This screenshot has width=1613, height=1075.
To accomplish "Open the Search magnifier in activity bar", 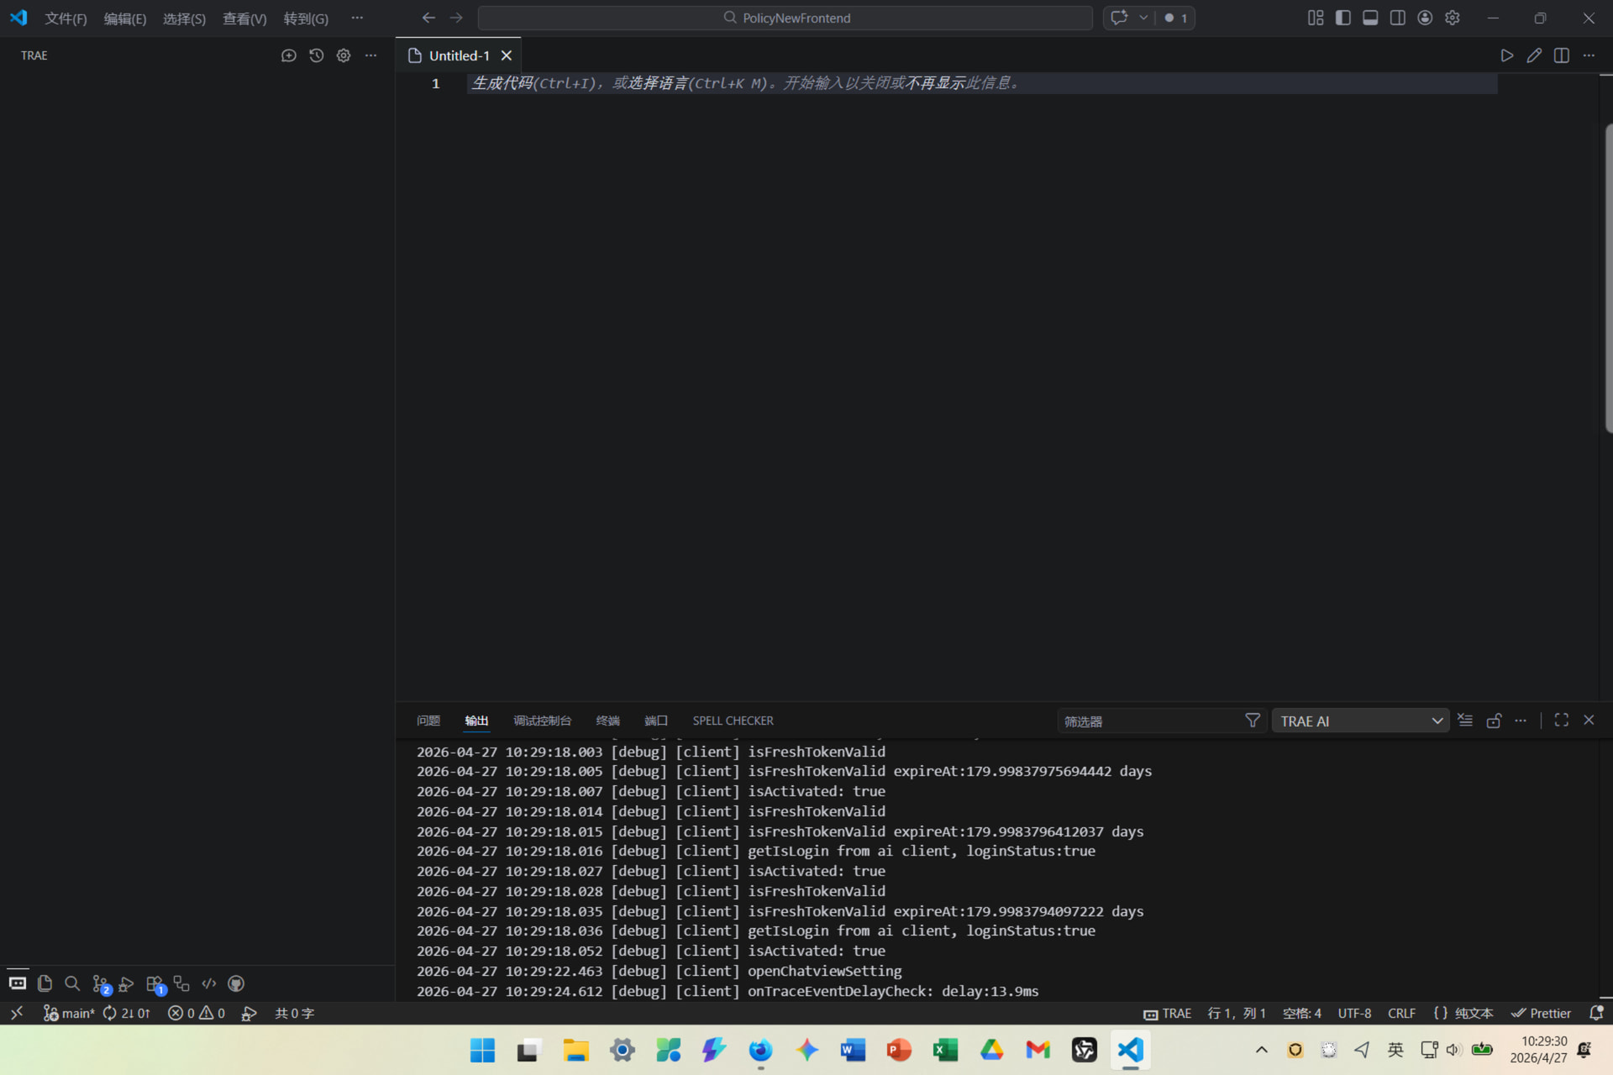I will (x=72, y=983).
